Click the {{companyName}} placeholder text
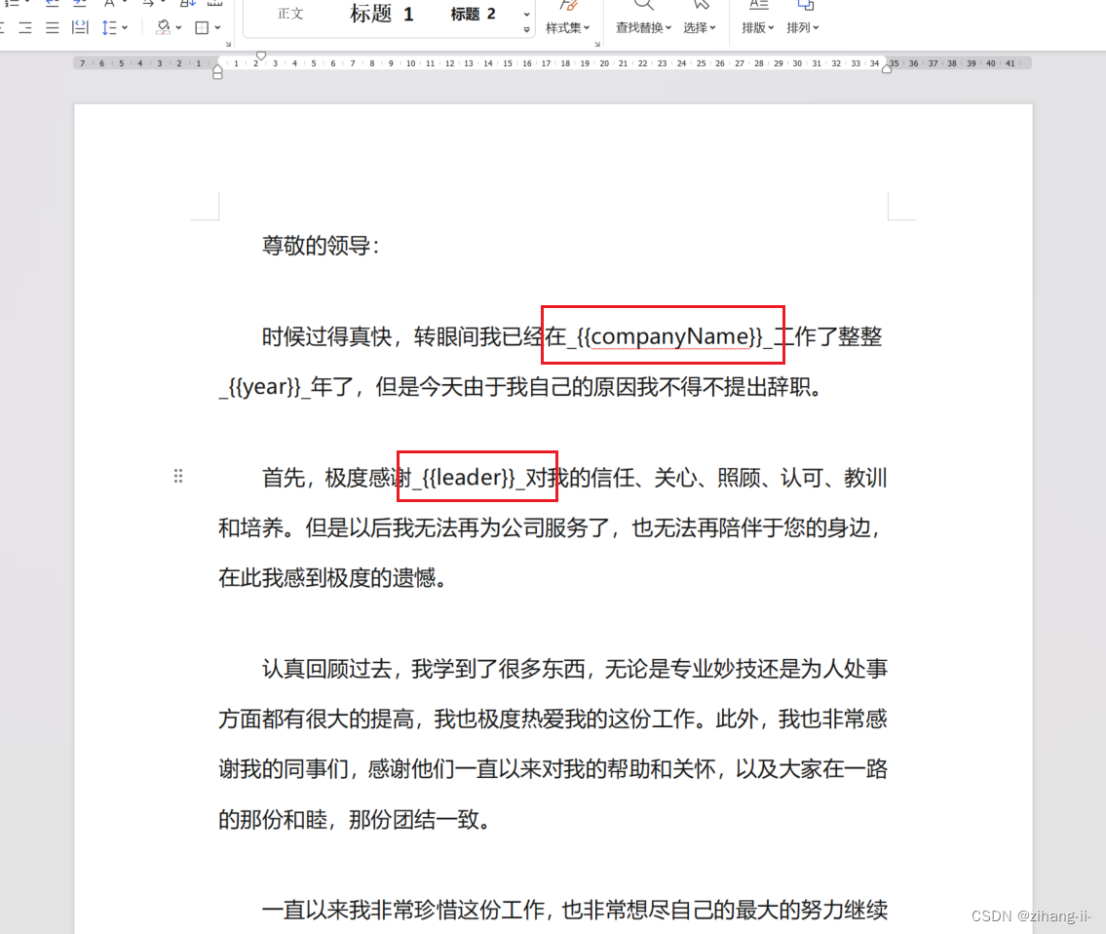The image size is (1106, 934). (x=669, y=336)
